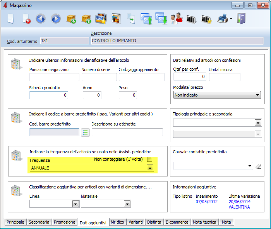The image size is (271, 229).
Task: Open the printer dropdown arrow
Action: pos(231,19)
